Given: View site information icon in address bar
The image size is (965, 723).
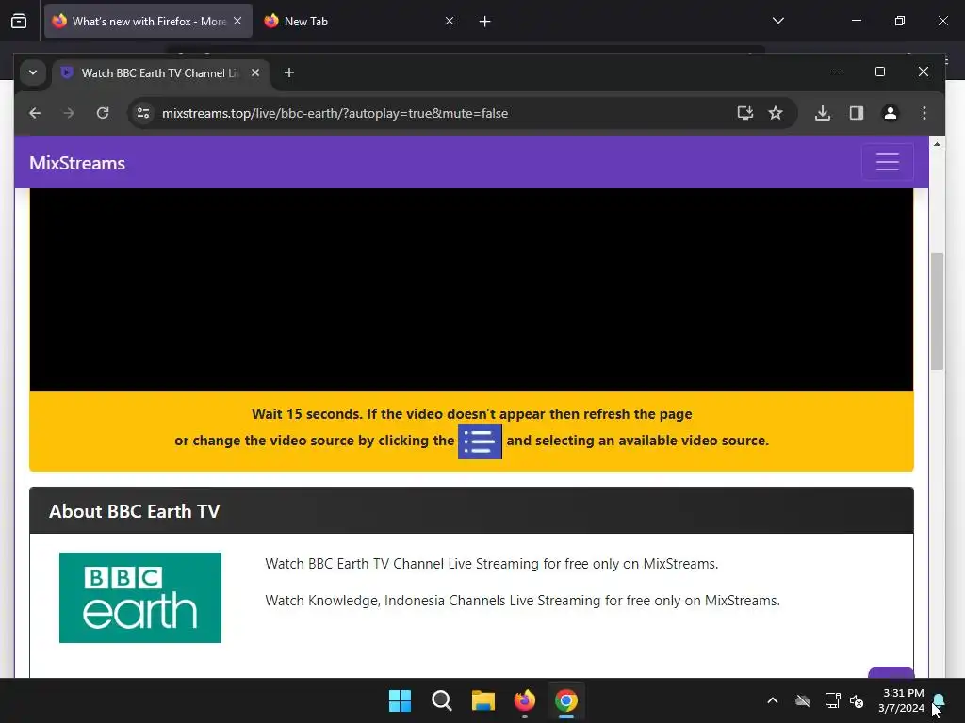Looking at the screenshot, I should 143,113.
